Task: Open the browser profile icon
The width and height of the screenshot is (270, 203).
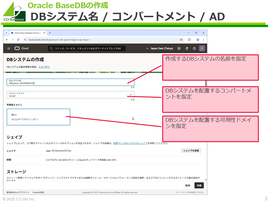Action: 198,40
